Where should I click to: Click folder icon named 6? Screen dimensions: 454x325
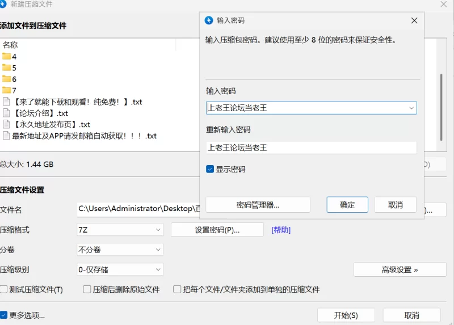[7, 79]
